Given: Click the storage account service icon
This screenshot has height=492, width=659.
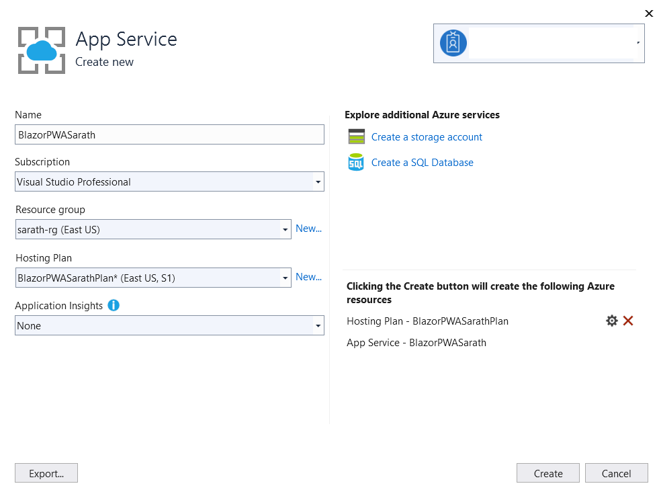Looking at the screenshot, I should click(x=356, y=136).
